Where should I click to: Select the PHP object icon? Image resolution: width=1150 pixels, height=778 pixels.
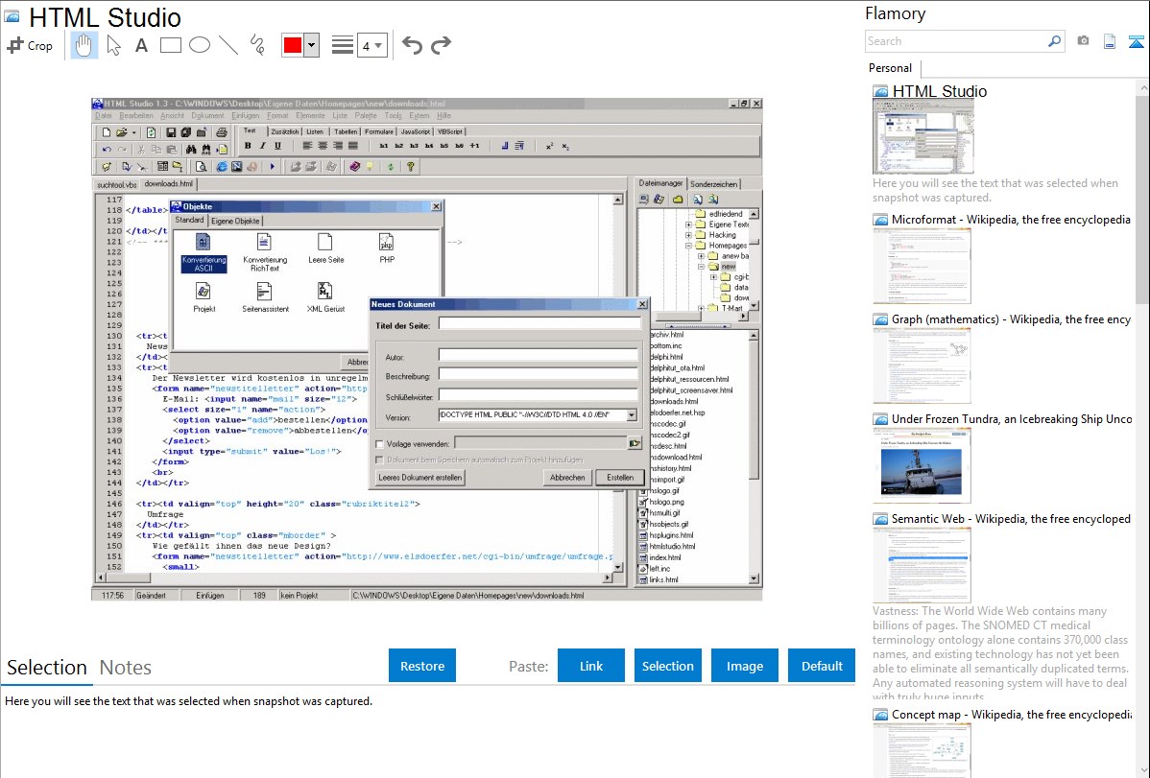click(x=387, y=248)
